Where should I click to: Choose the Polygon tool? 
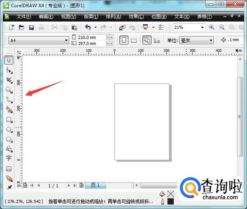[9, 139]
